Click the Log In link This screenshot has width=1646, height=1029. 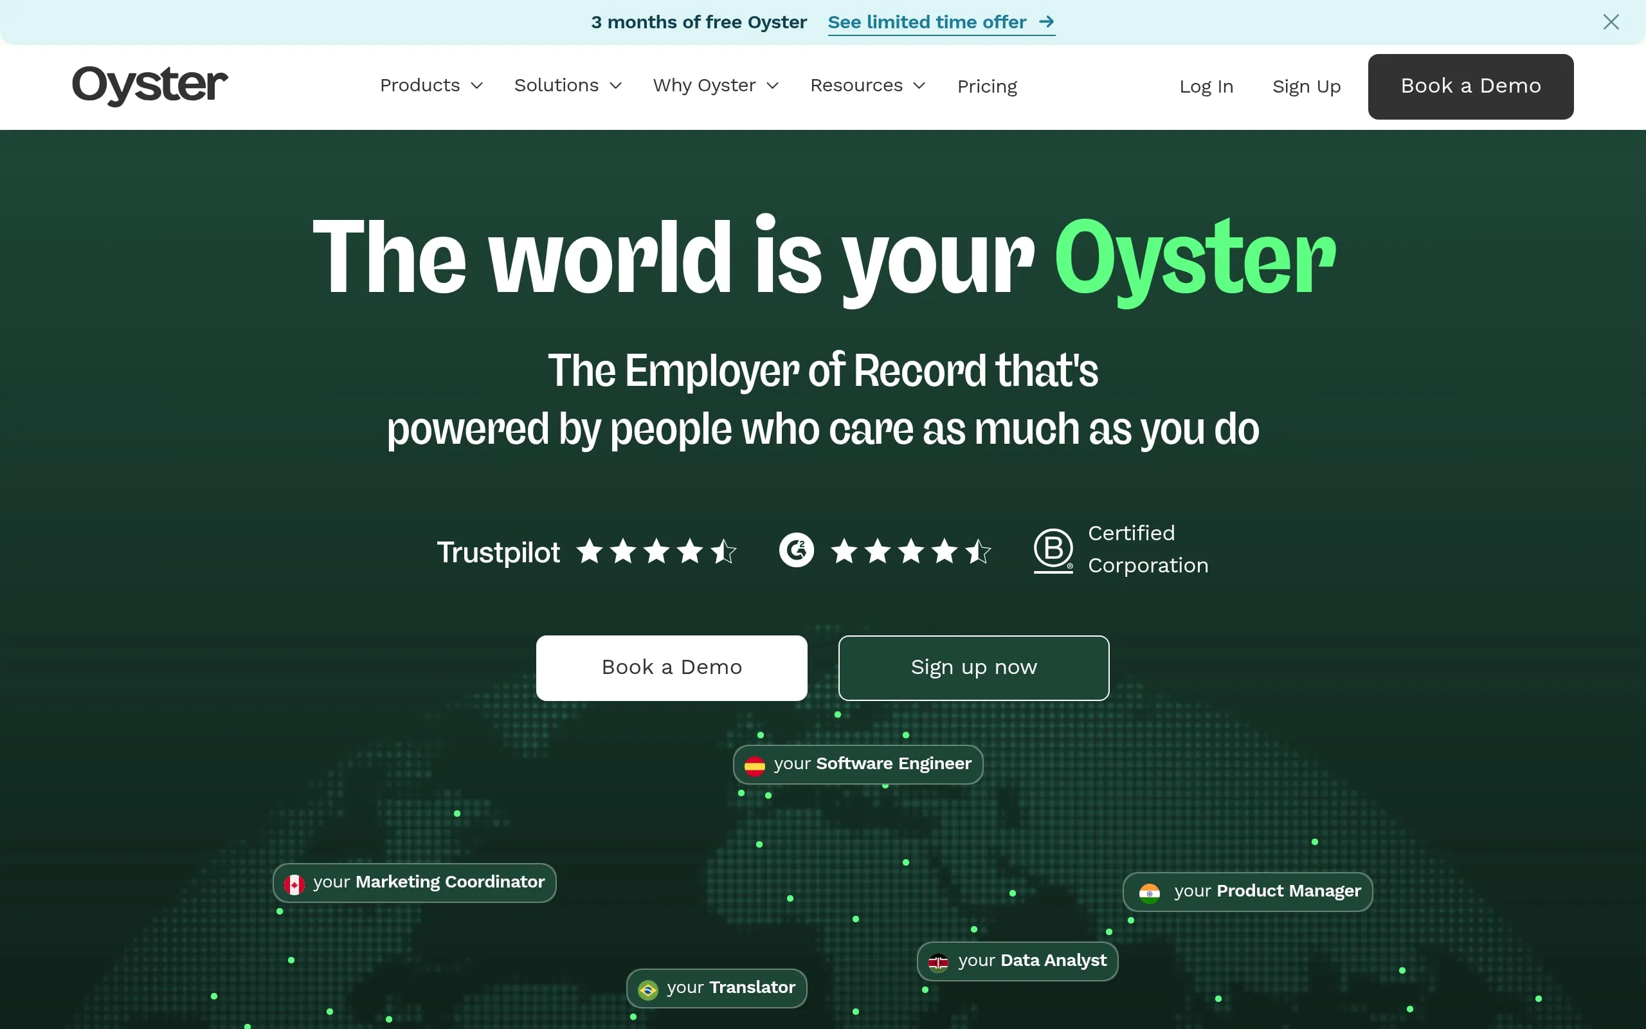click(1206, 86)
